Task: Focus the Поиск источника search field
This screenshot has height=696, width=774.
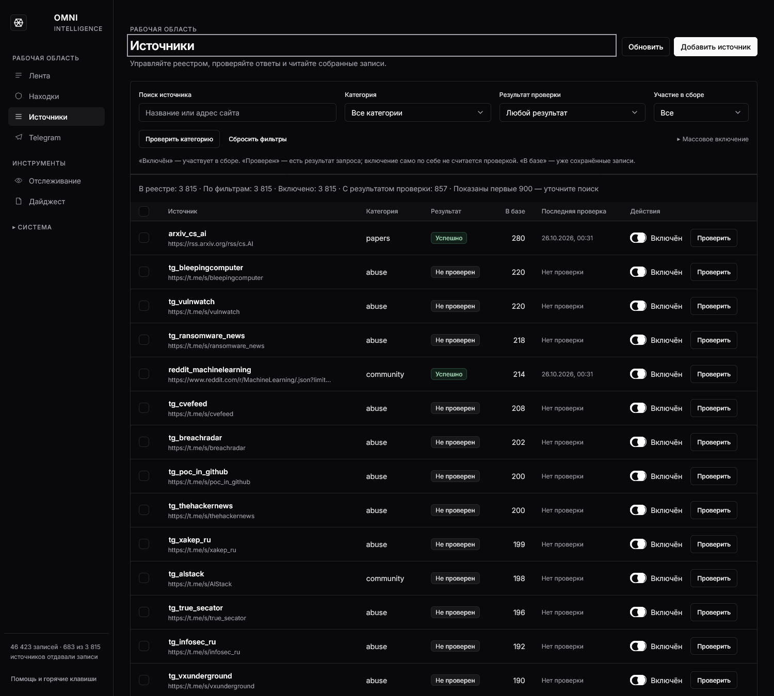Action: click(237, 113)
